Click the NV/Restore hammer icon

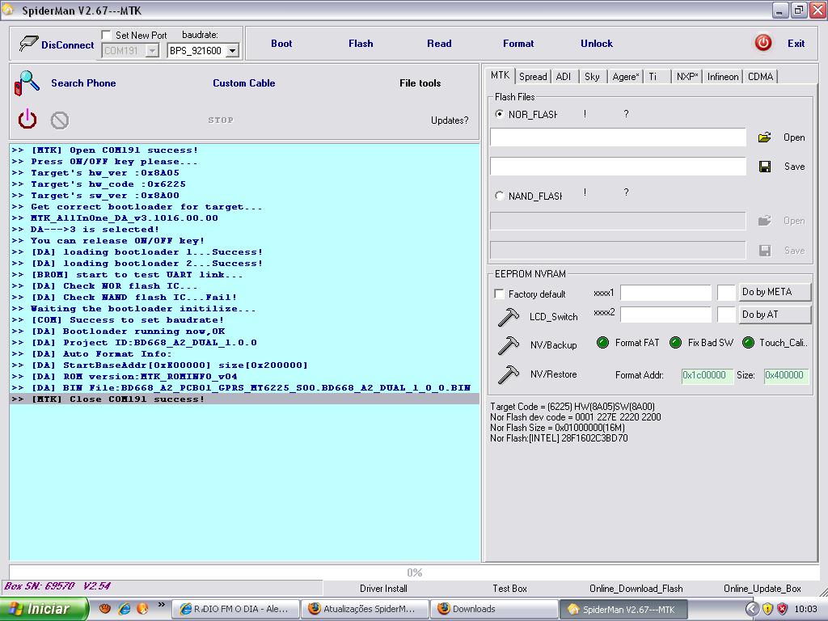point(509,374)
